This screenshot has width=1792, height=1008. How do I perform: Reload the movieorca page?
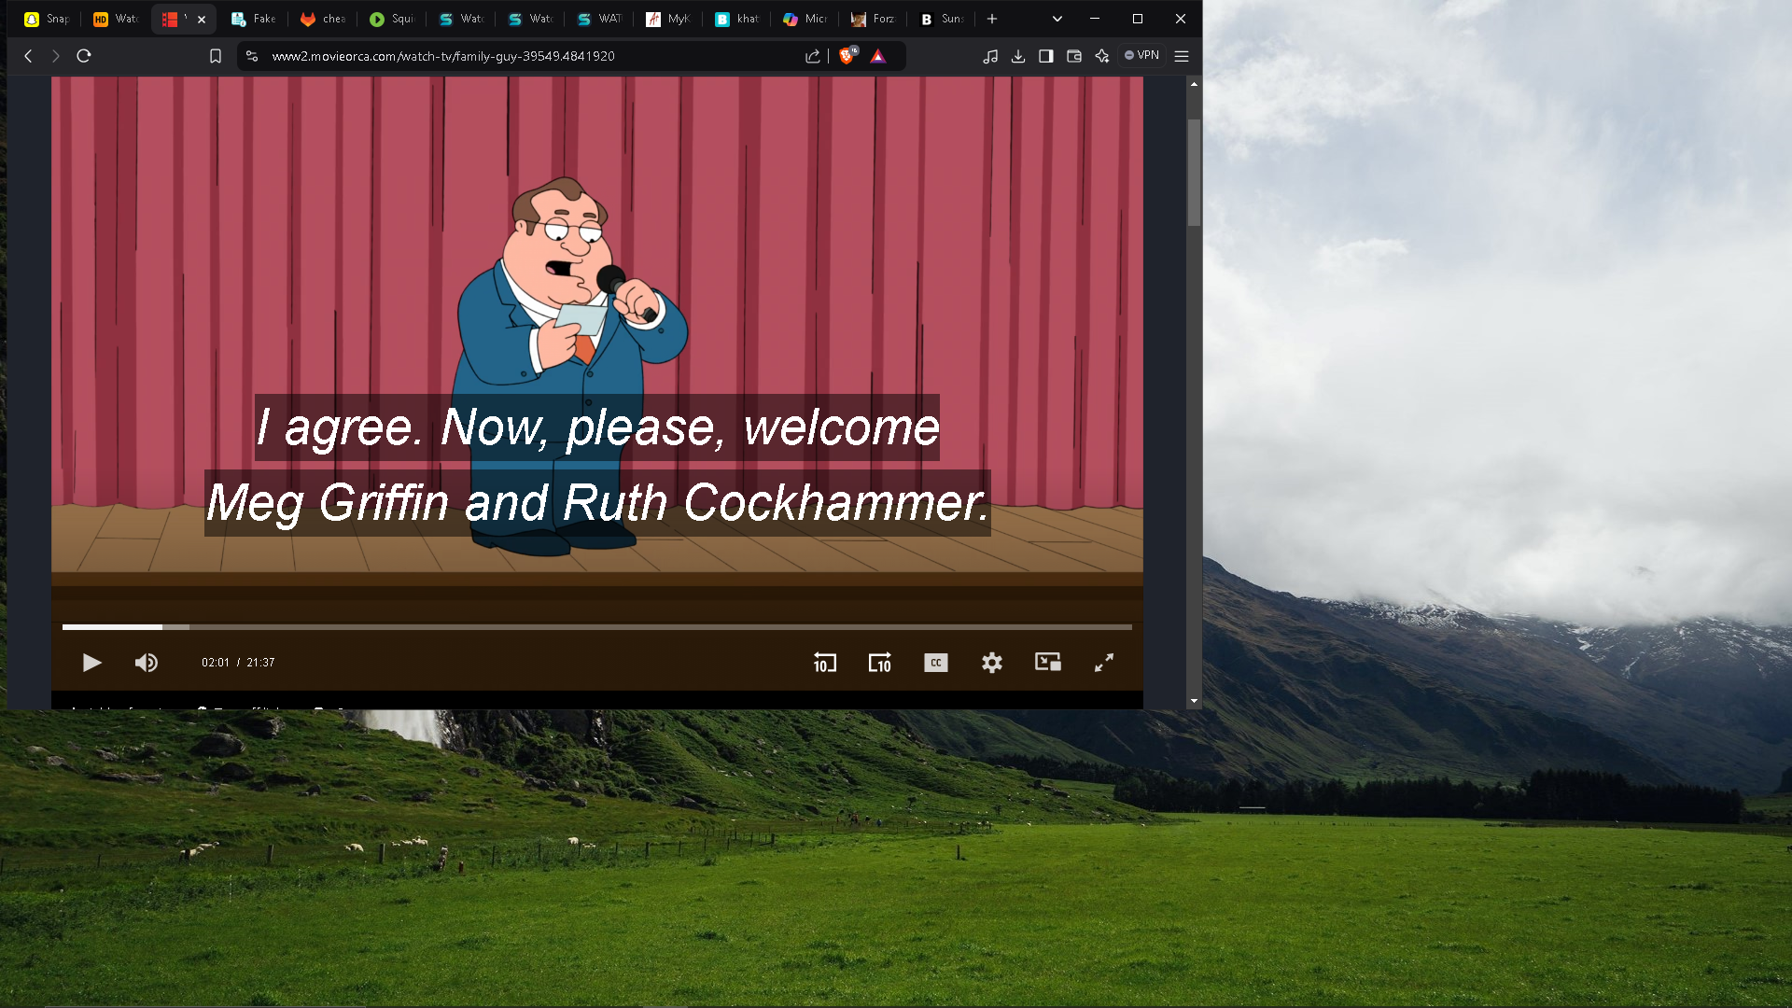84,56
